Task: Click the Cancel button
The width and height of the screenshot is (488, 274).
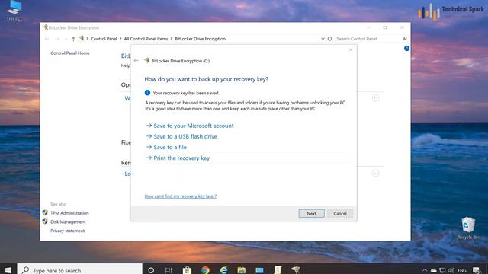Action: (340, 213)
